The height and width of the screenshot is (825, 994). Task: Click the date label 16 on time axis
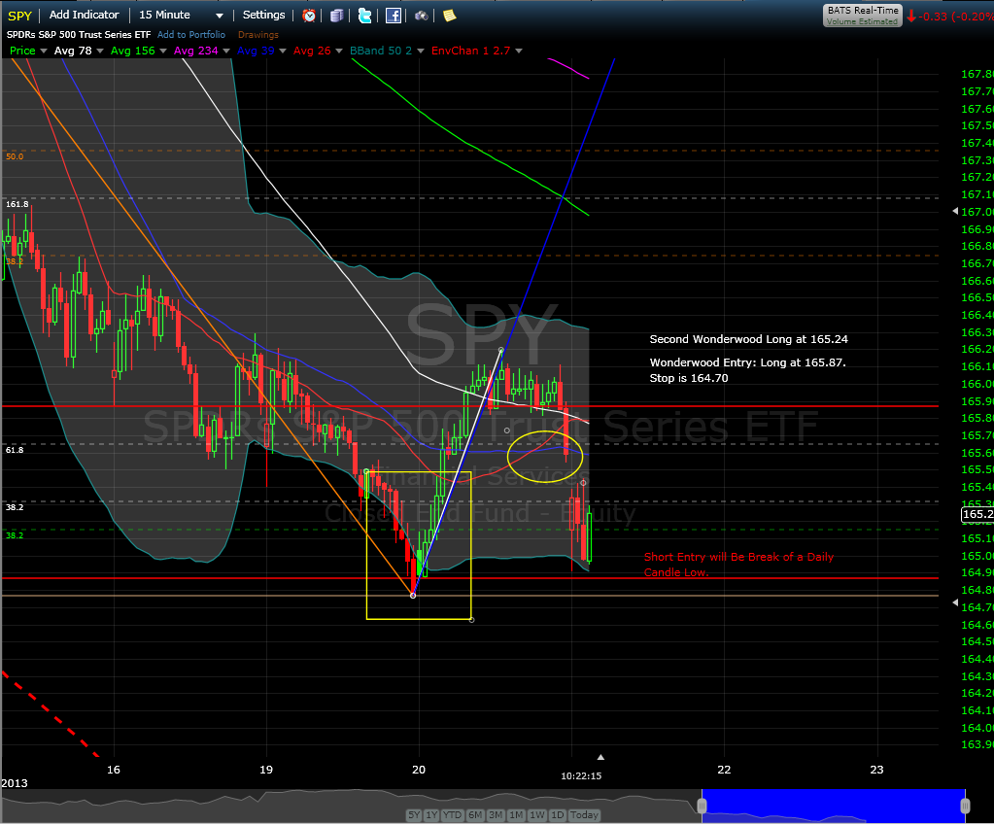114,770
